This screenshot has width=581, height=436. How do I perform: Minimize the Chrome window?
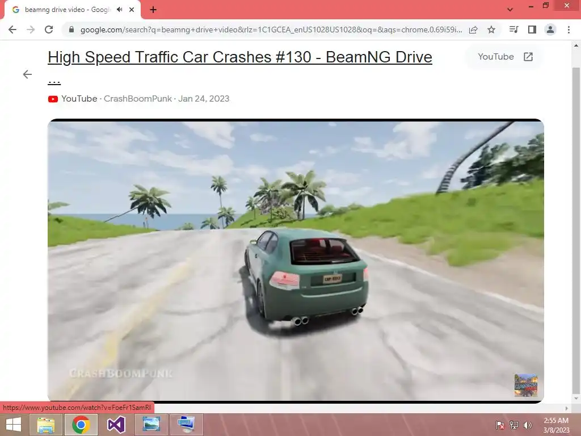pos(531,6)
